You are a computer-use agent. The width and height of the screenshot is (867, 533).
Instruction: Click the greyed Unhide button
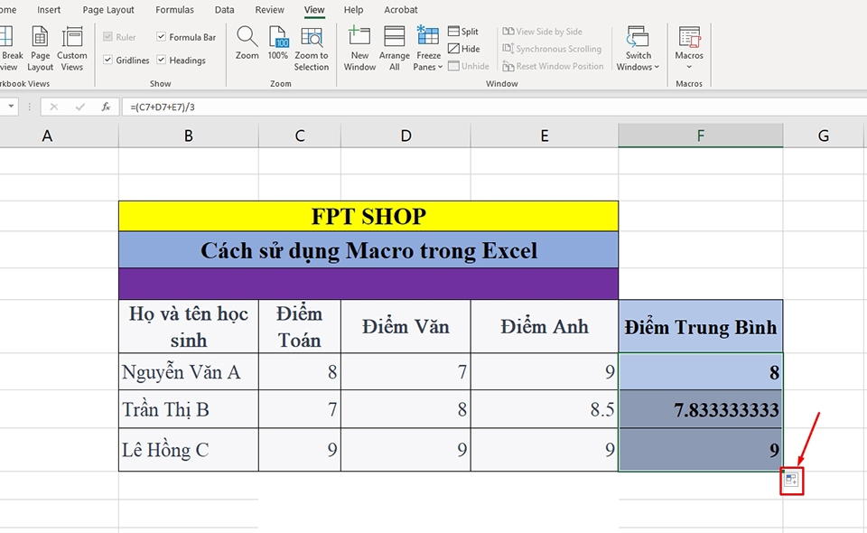tap(469, 66)
